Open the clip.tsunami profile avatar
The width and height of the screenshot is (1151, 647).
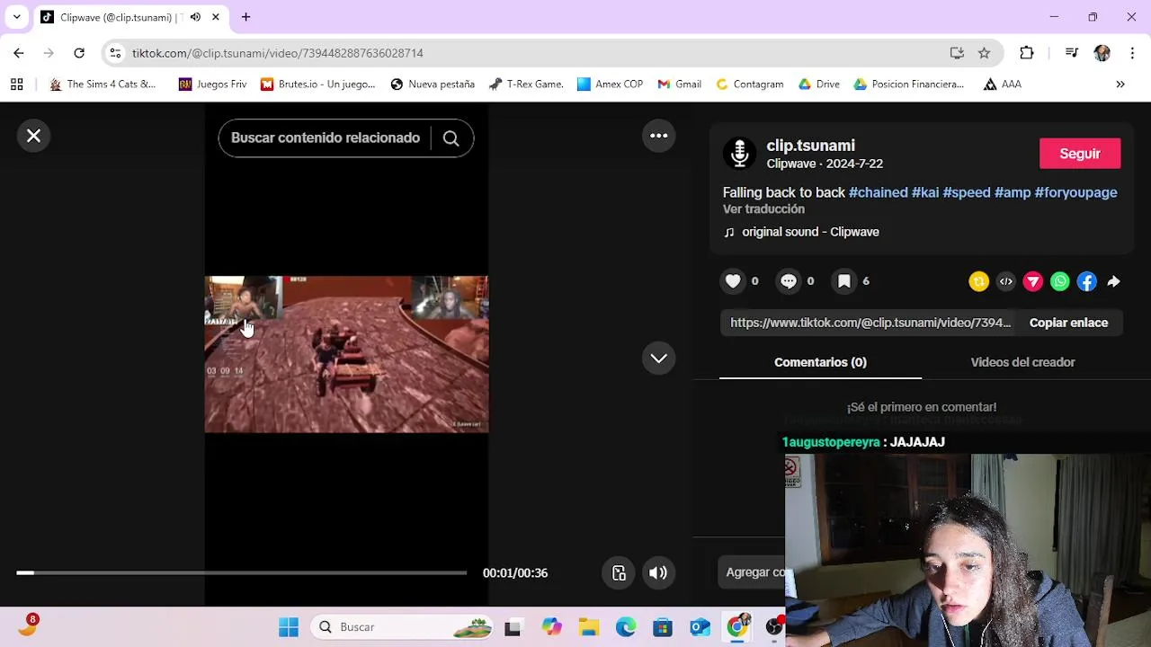740,154
